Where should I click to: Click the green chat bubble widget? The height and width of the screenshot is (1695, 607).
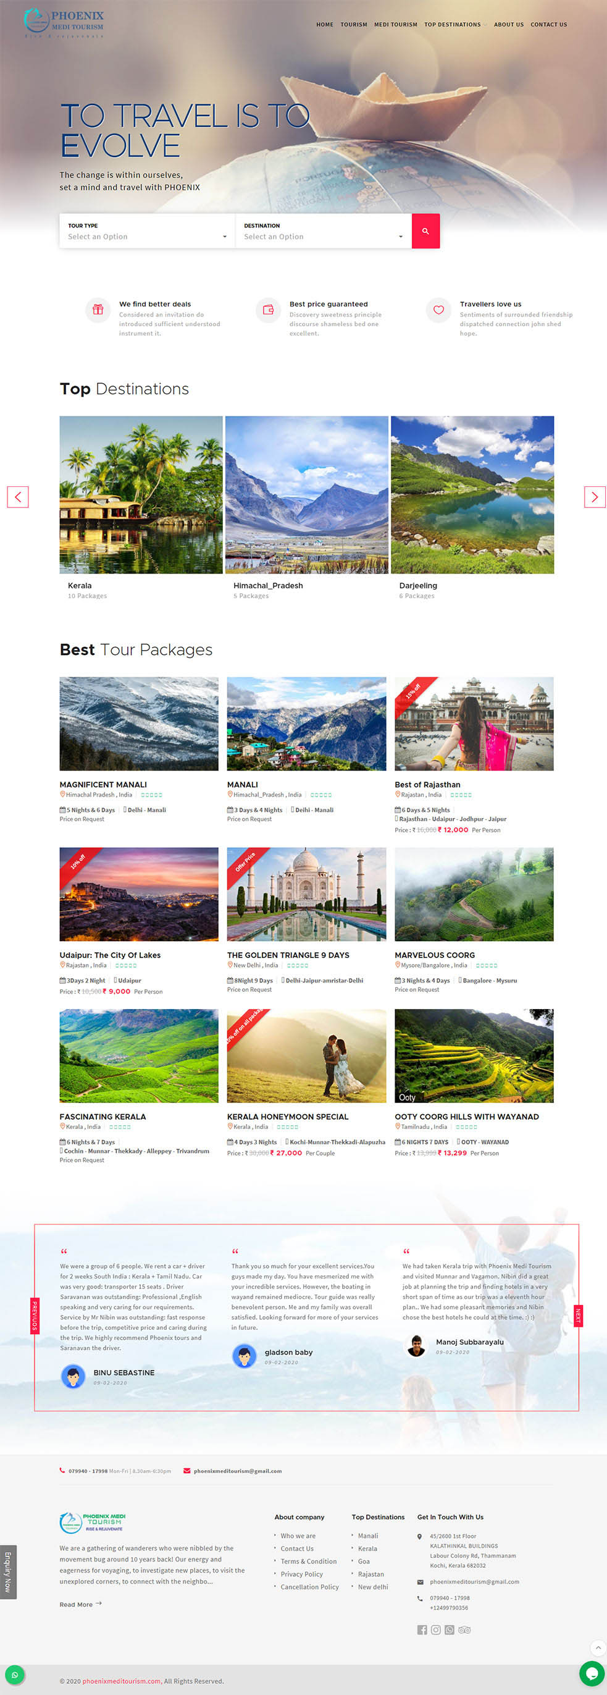(x=592, y=1673)
